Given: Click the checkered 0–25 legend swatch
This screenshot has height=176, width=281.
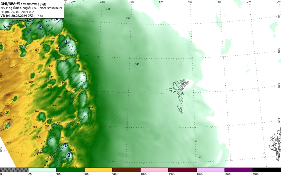Looking at the screenshot, I should (14, 170).
